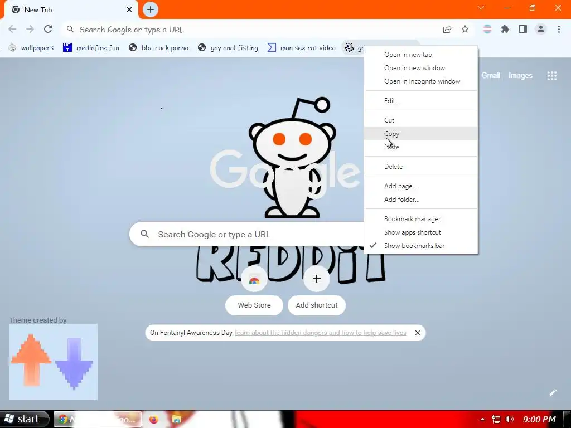Click the volume speaker tray icon
571x428 pixels.
pyautogui.click(x=510, y=419)
